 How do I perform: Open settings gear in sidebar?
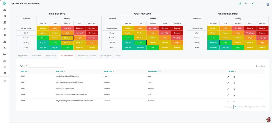tap(5, 73)
